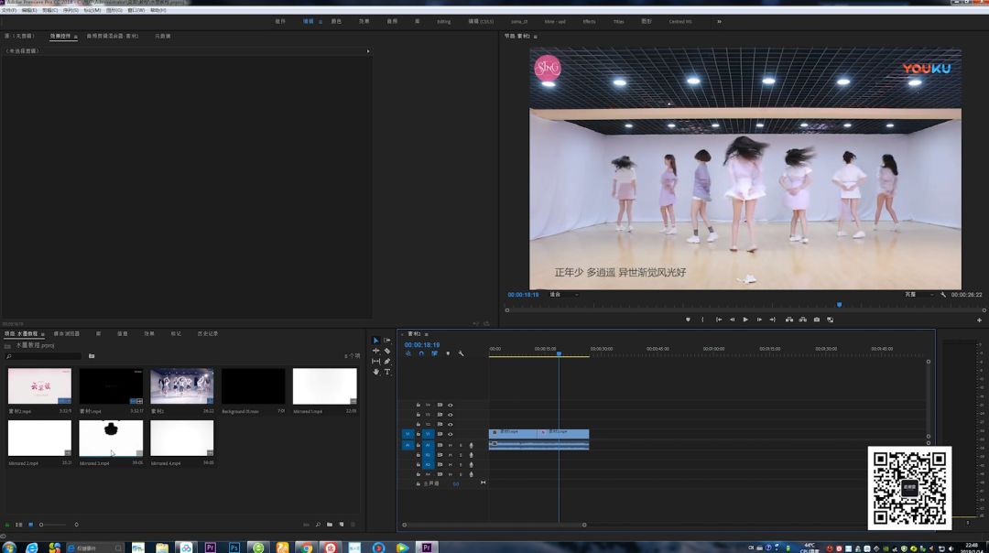
Task: Step forward one frame in program monitor
Action: (x=759, y=320)
